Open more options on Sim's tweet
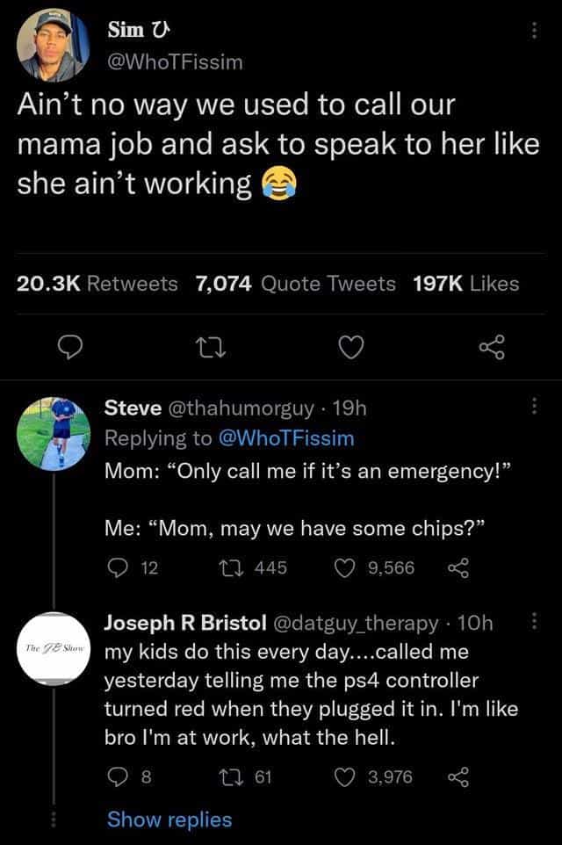562x845 pixels. click(530, 30)
